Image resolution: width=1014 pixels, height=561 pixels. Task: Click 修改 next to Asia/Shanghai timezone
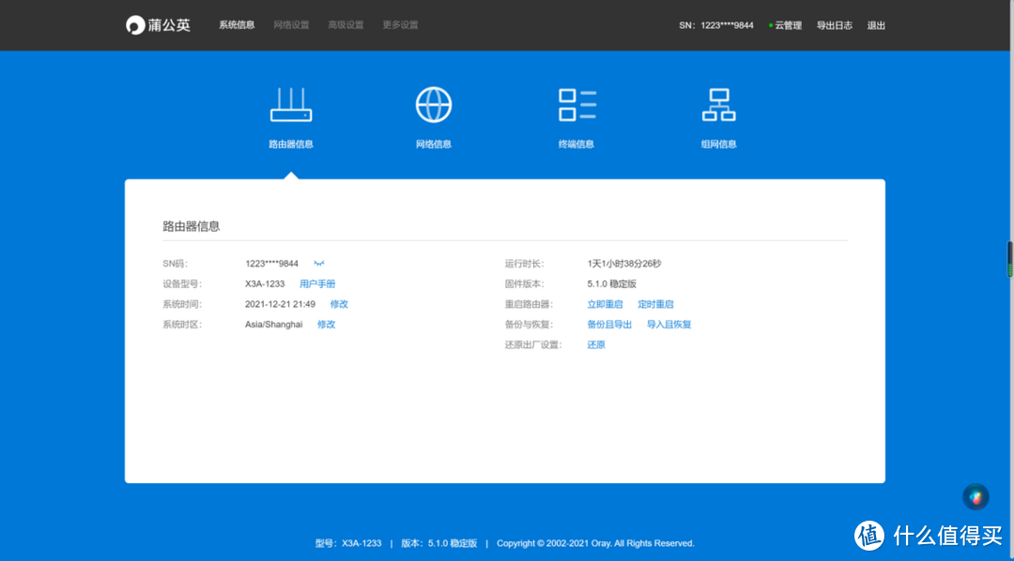click(x=326, y=325)
